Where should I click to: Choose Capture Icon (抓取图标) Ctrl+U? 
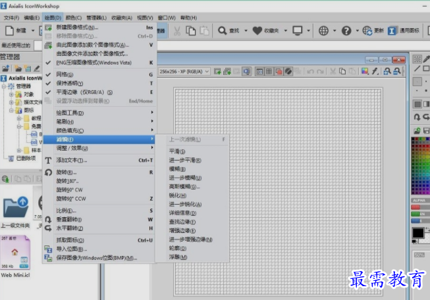point(99,240)
